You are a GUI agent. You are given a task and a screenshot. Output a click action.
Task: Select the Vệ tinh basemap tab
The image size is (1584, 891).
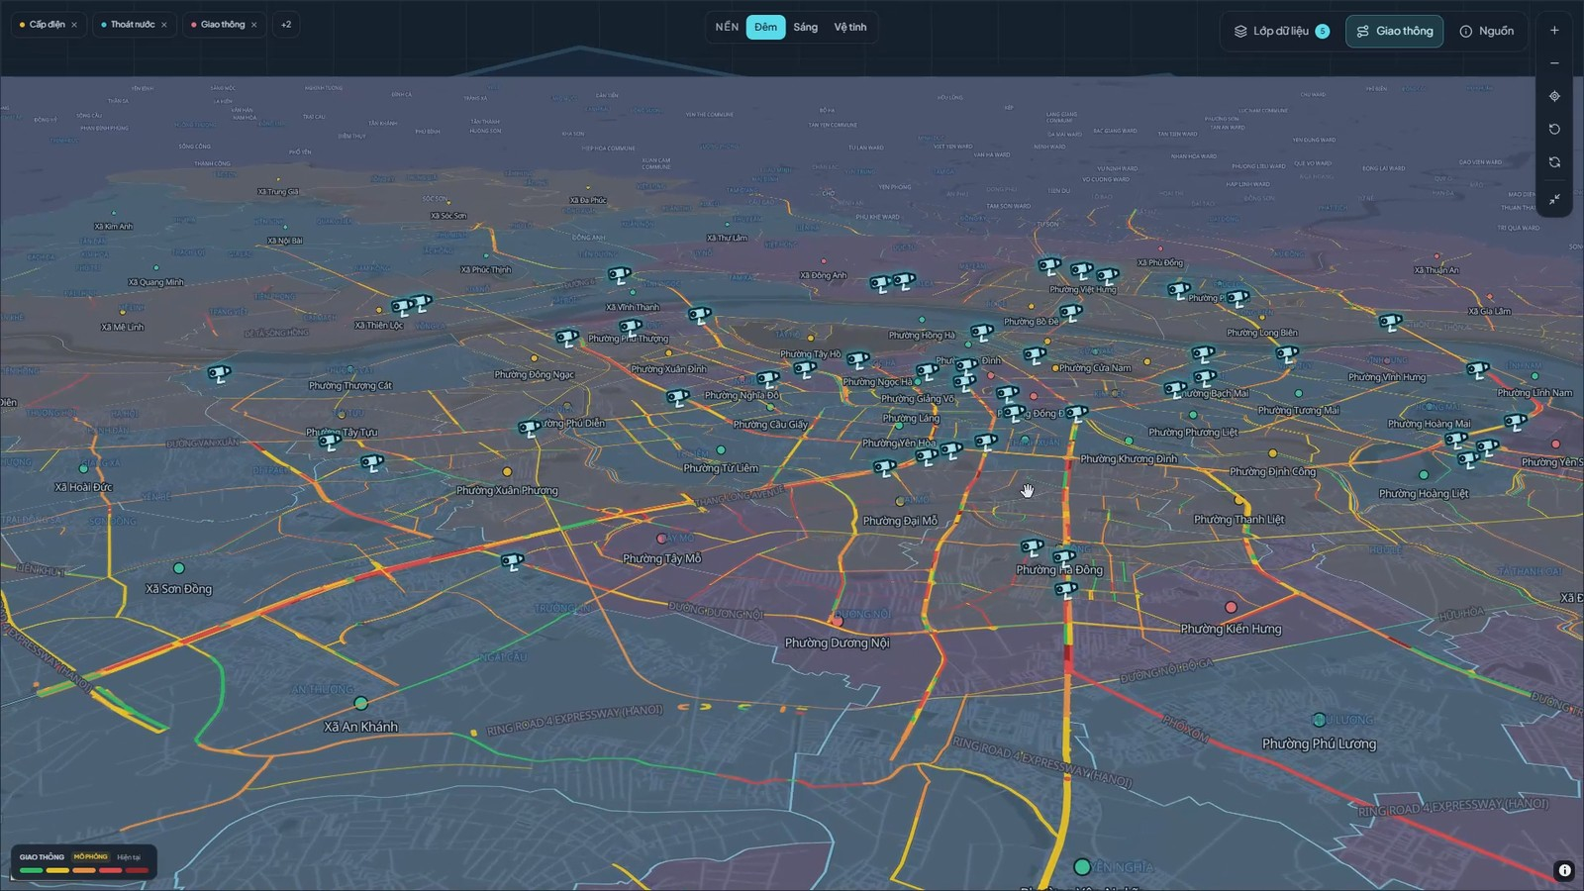coord(850,27)
